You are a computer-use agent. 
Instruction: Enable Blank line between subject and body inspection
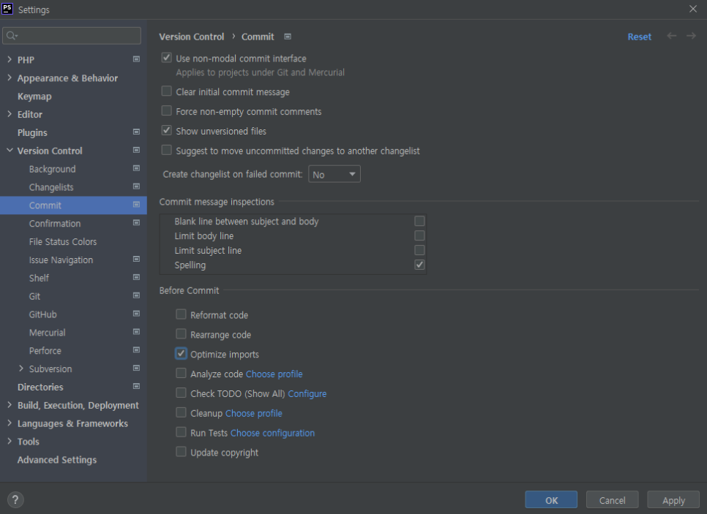pos(420,221)
